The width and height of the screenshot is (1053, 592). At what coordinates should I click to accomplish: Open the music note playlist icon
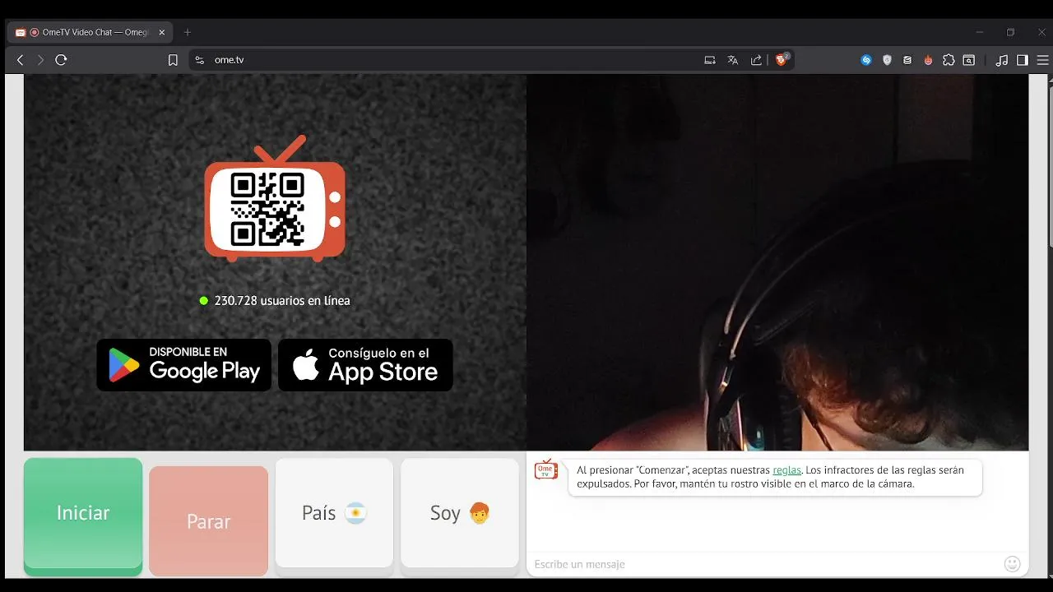point(1002,60)
